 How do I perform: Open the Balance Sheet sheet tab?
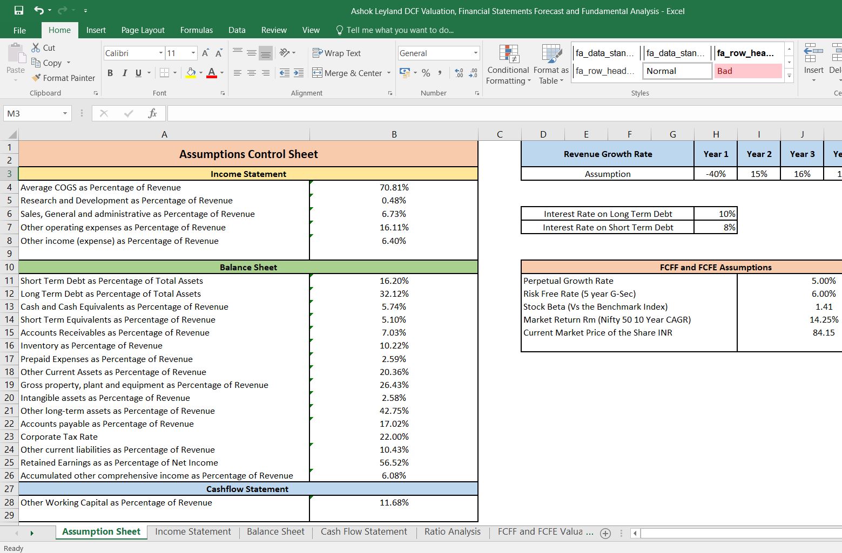275,531
